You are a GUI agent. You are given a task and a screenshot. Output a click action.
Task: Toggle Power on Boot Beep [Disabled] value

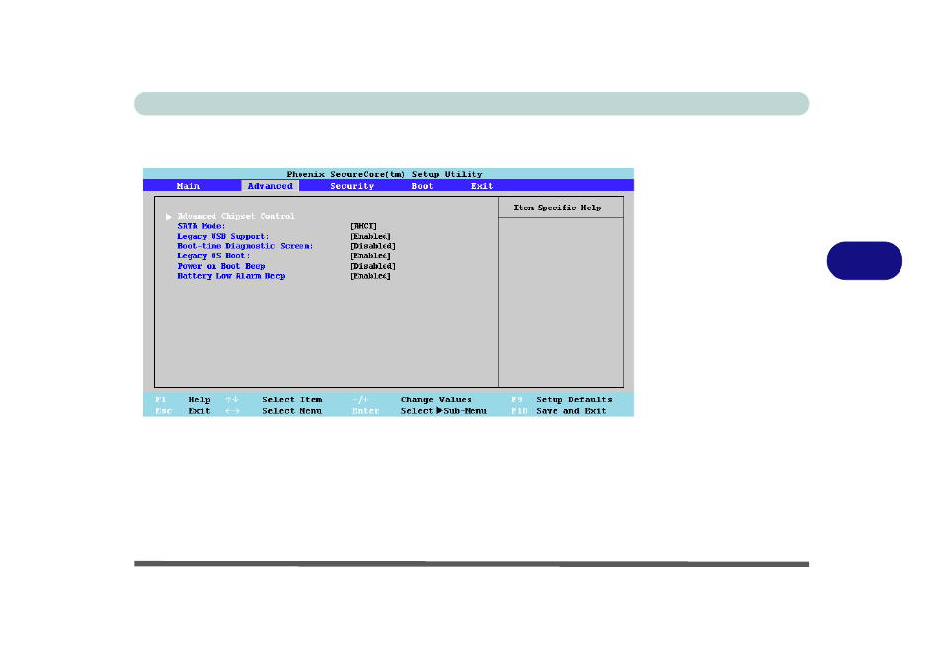tap(373, 266)
